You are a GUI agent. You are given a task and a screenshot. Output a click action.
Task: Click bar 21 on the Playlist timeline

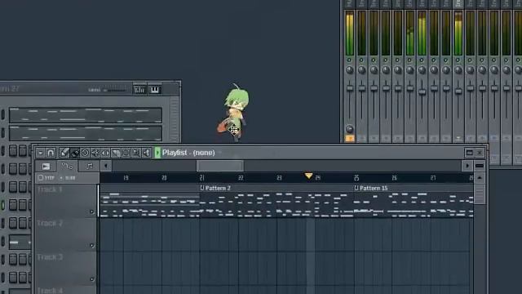click(x=201, y=178)
